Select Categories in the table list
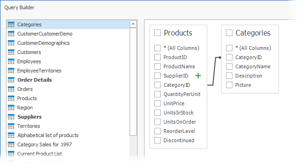Image resolution: width=301 pixels, height=168 pixels. click(x=68, y=24)
